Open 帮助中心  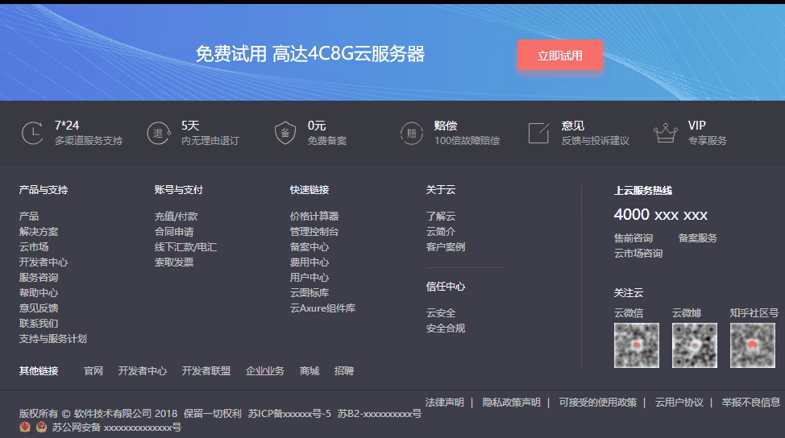[39, 292]
